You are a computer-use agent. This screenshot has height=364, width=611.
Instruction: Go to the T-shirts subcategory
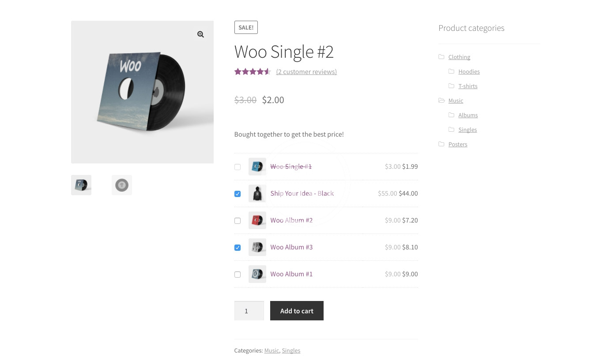tap(468, 86)
